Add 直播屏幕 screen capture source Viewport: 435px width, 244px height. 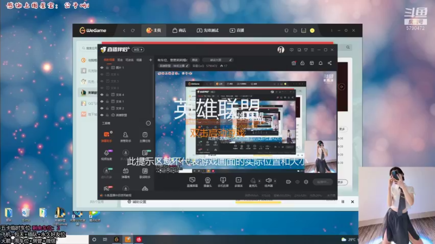click(x=192, y=182)
